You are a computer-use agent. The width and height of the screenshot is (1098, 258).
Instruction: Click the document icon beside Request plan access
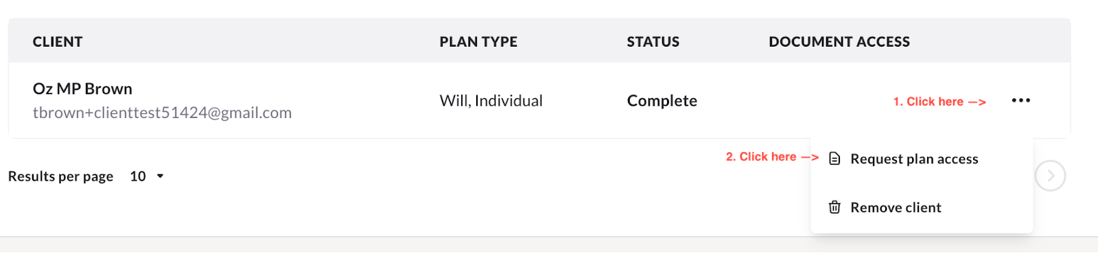click(834, 159)
